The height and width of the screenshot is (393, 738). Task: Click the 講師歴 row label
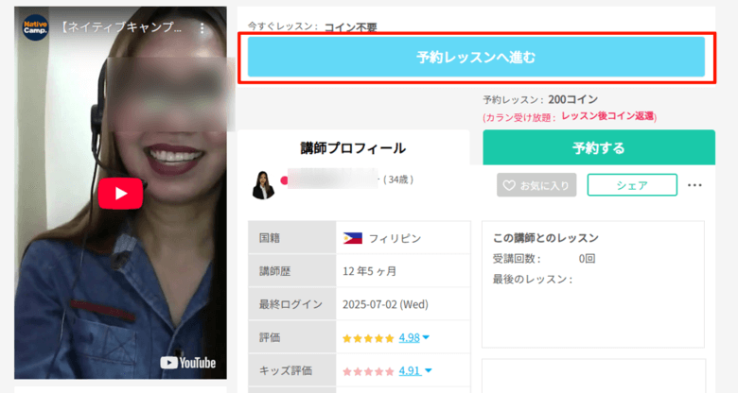[x=275, y=271]
